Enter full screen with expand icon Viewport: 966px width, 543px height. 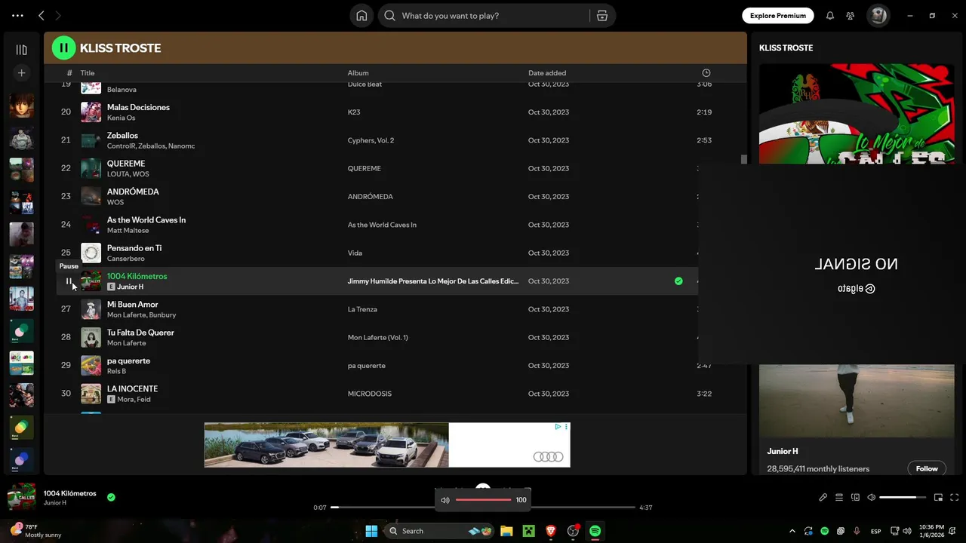coord(954,497)
